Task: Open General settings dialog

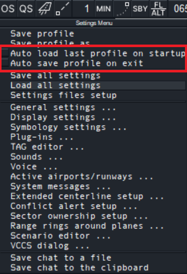Action: coord(63,107)
